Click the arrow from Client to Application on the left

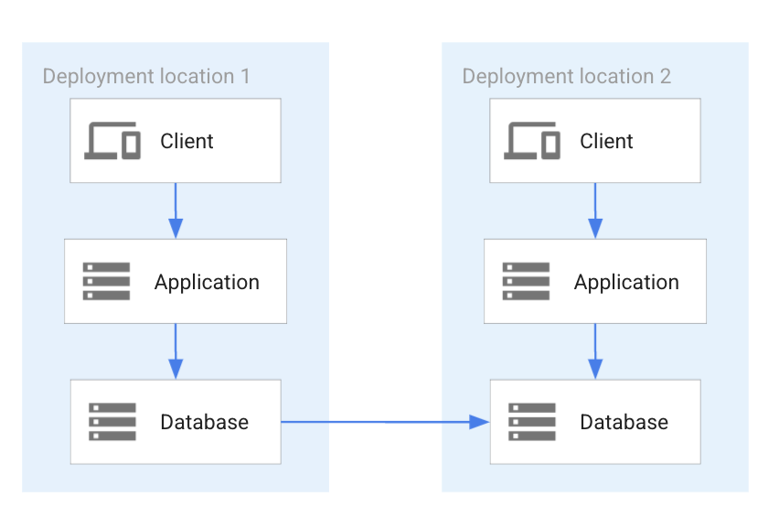(x=176, y=209)
